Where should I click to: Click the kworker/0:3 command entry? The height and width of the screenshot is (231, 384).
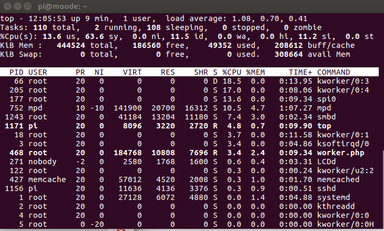(343, 81)
